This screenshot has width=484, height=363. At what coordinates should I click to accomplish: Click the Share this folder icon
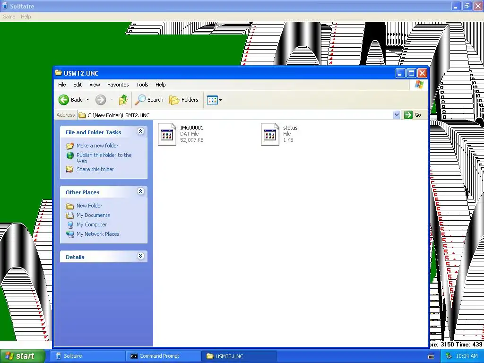click(70, 169)
